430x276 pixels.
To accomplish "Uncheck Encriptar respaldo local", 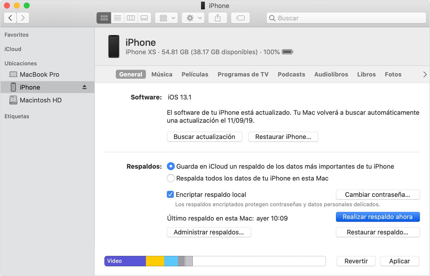I will pyautogui.click(x=171, y=195).
